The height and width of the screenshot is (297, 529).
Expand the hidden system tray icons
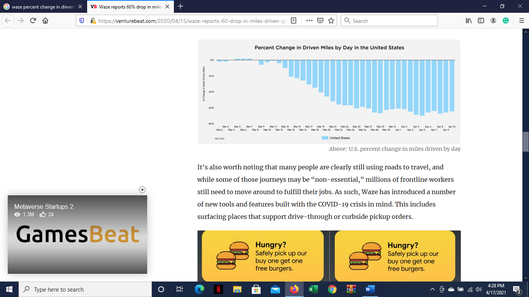click(x=433, y=289)
